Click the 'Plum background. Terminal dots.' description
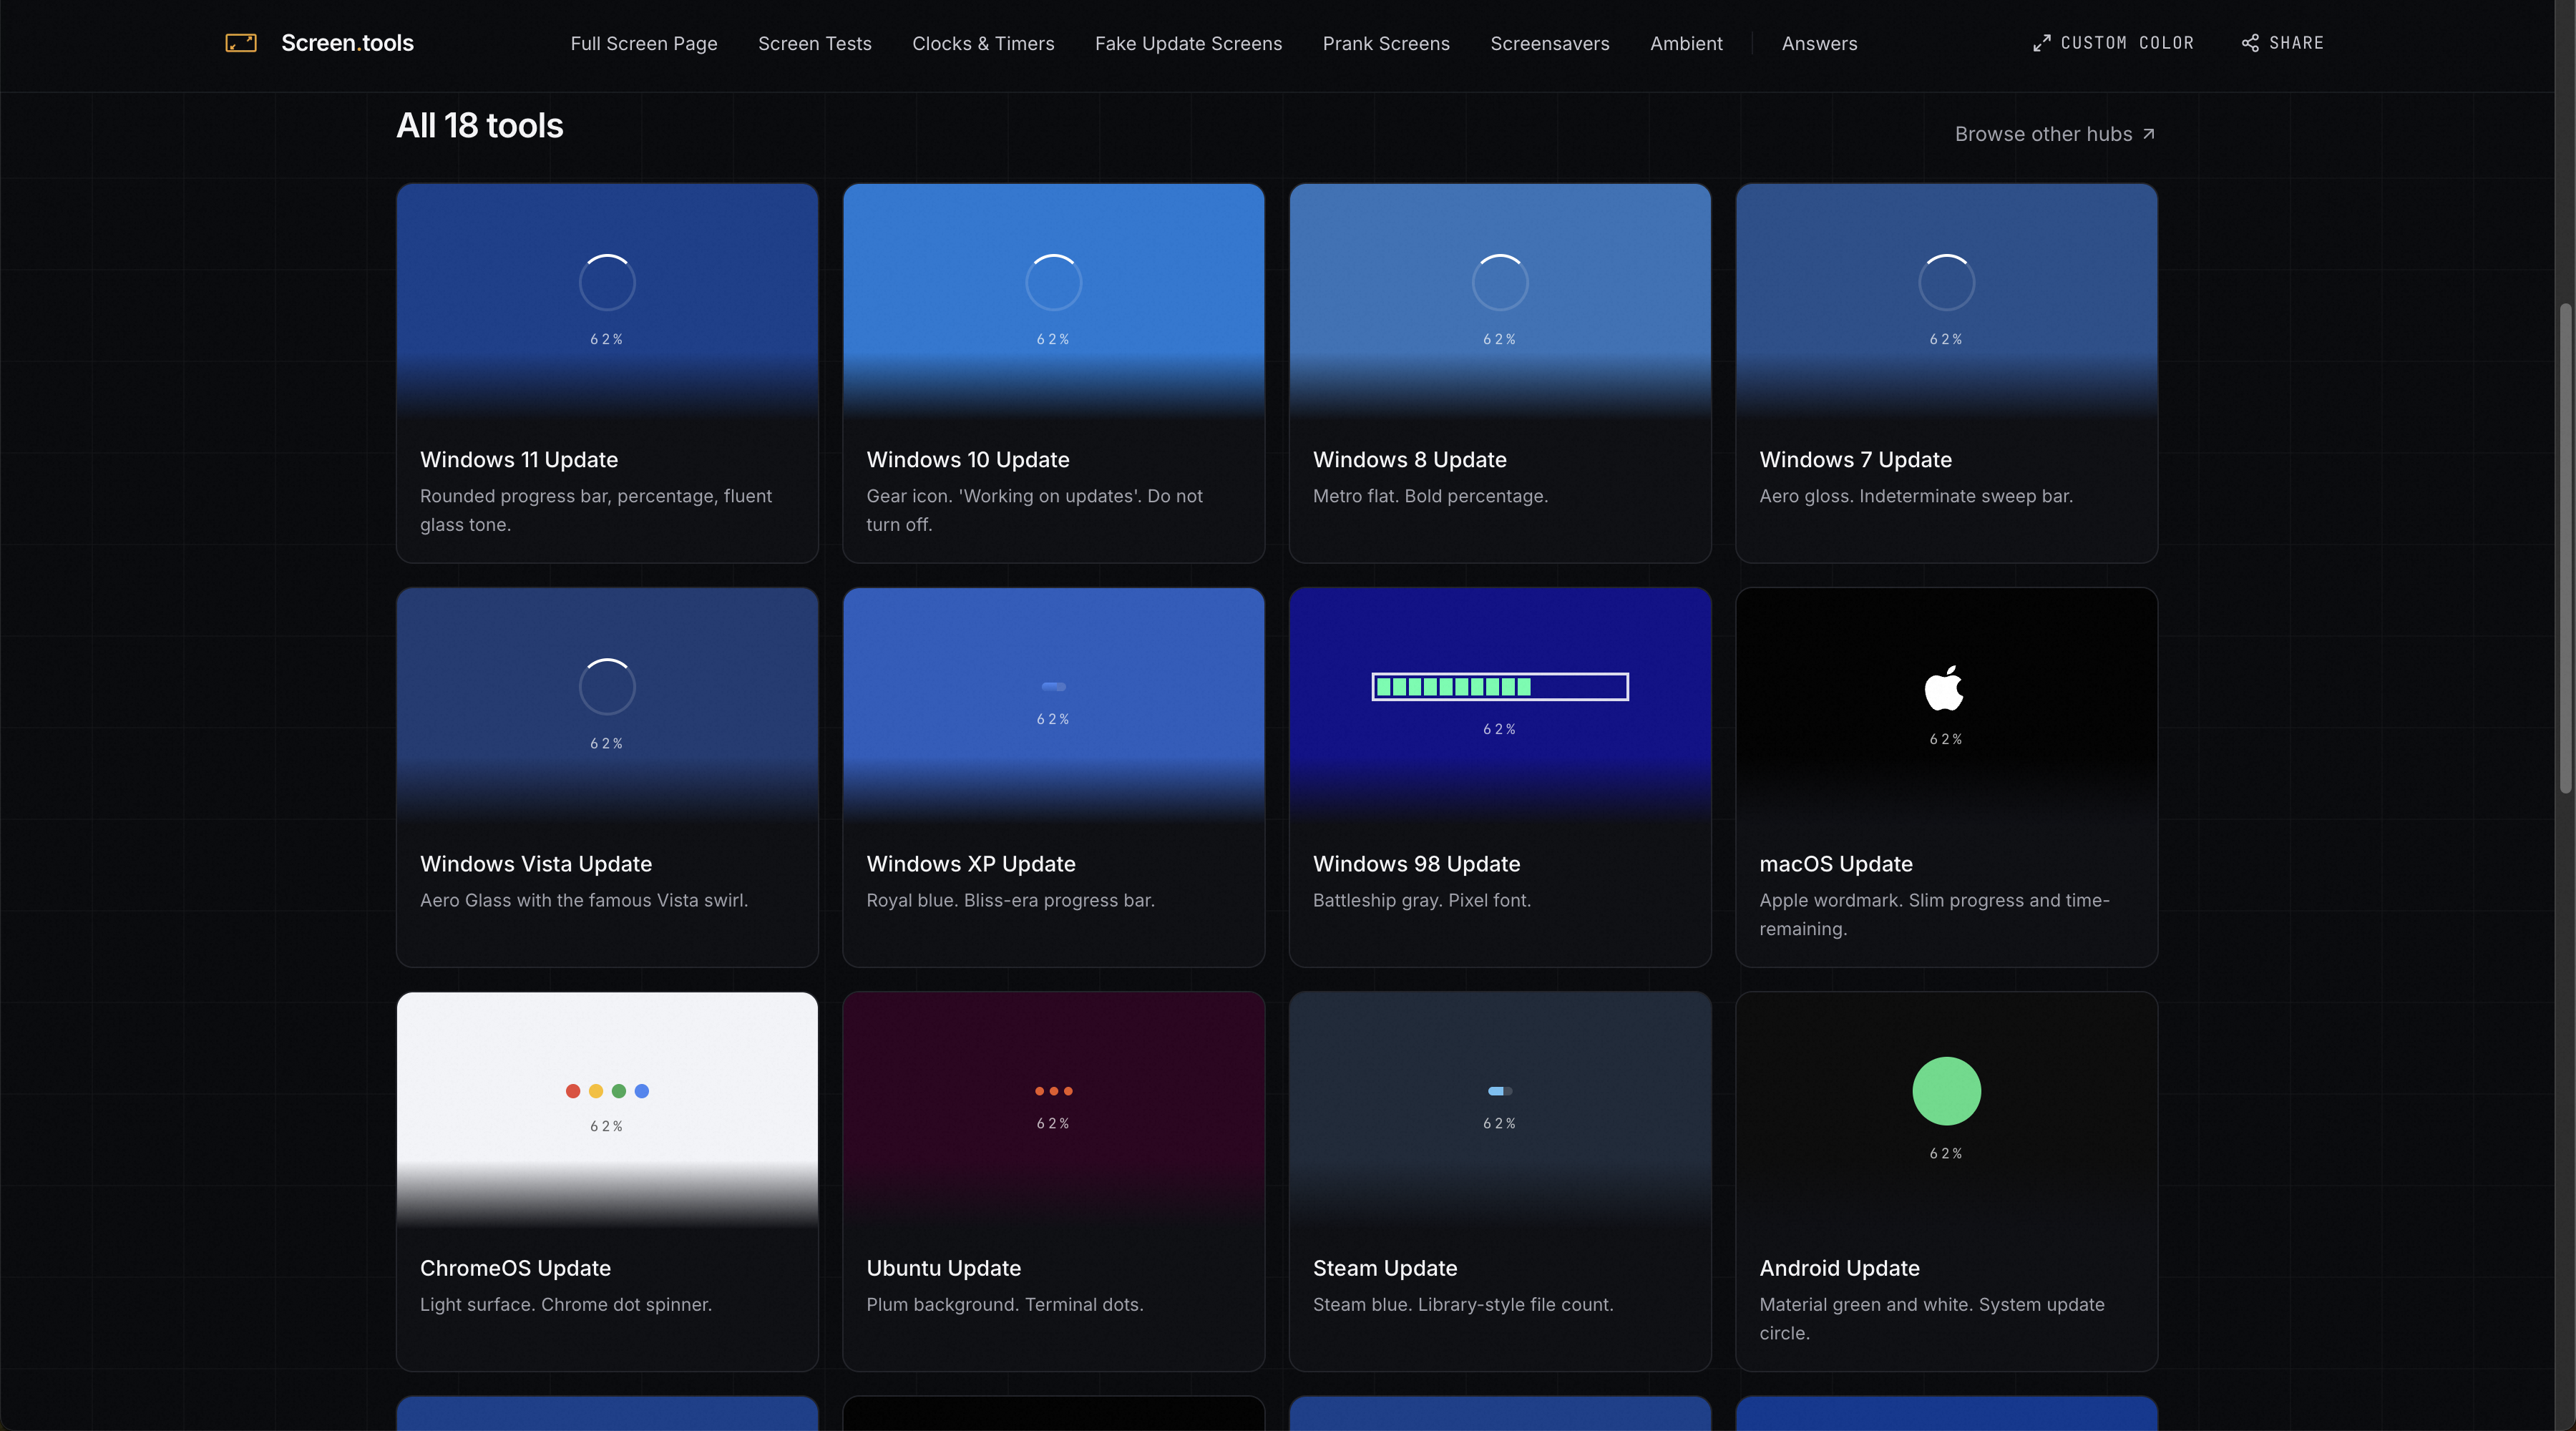This screenshot has width=2576, height=1431. tap(1005, 1304)
